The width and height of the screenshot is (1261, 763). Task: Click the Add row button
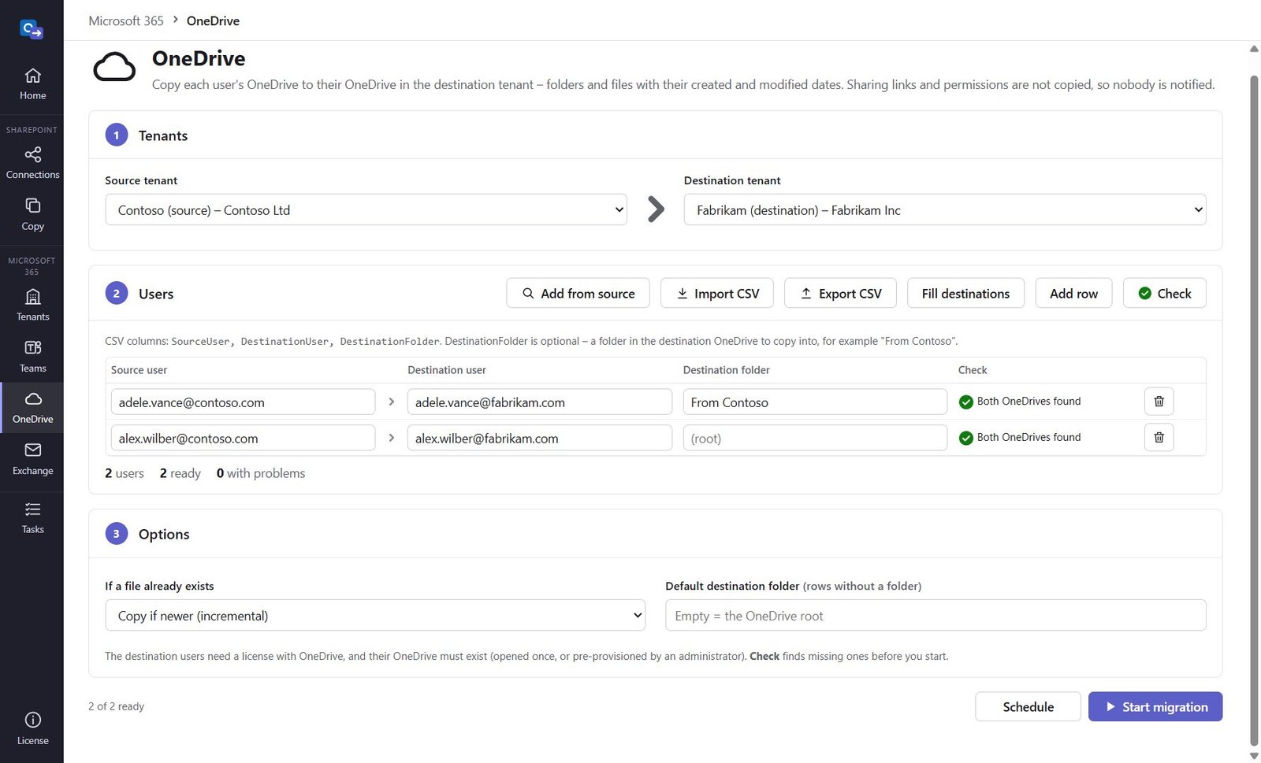[x=1073, y=293]
